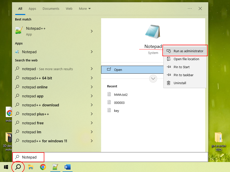Image resolution: width=230 pixels, height=172 pixels.
Task: Open the three-dots options icon
Action: tap(190, 8)
